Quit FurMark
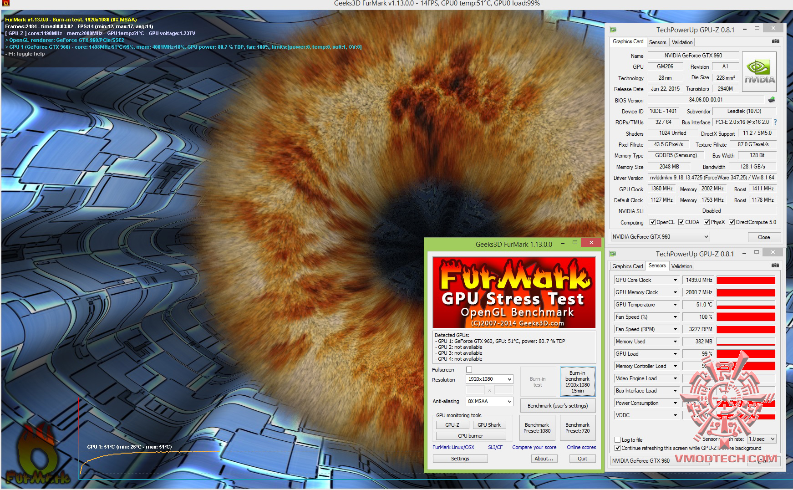 pos(583,459)
